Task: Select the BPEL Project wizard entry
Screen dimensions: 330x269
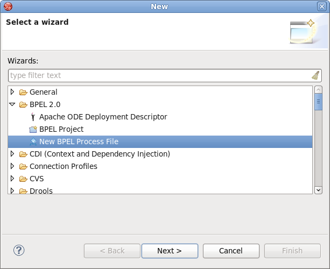Action: click(61, 129)
